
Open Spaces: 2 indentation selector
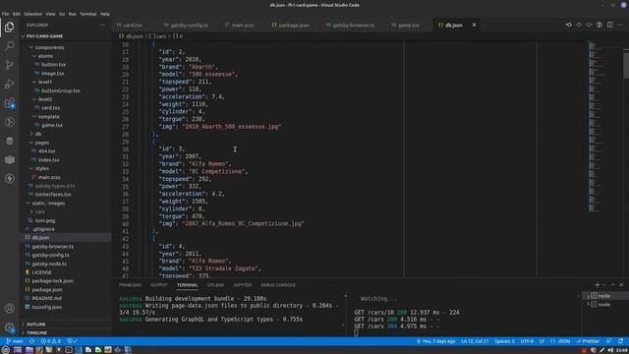504,341
